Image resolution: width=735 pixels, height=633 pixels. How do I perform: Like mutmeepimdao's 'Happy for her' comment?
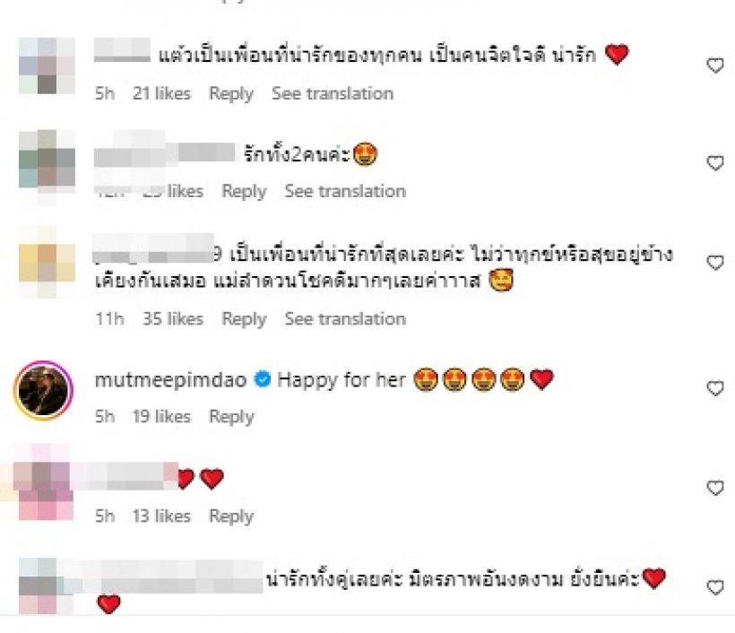(x=715, y=388)
